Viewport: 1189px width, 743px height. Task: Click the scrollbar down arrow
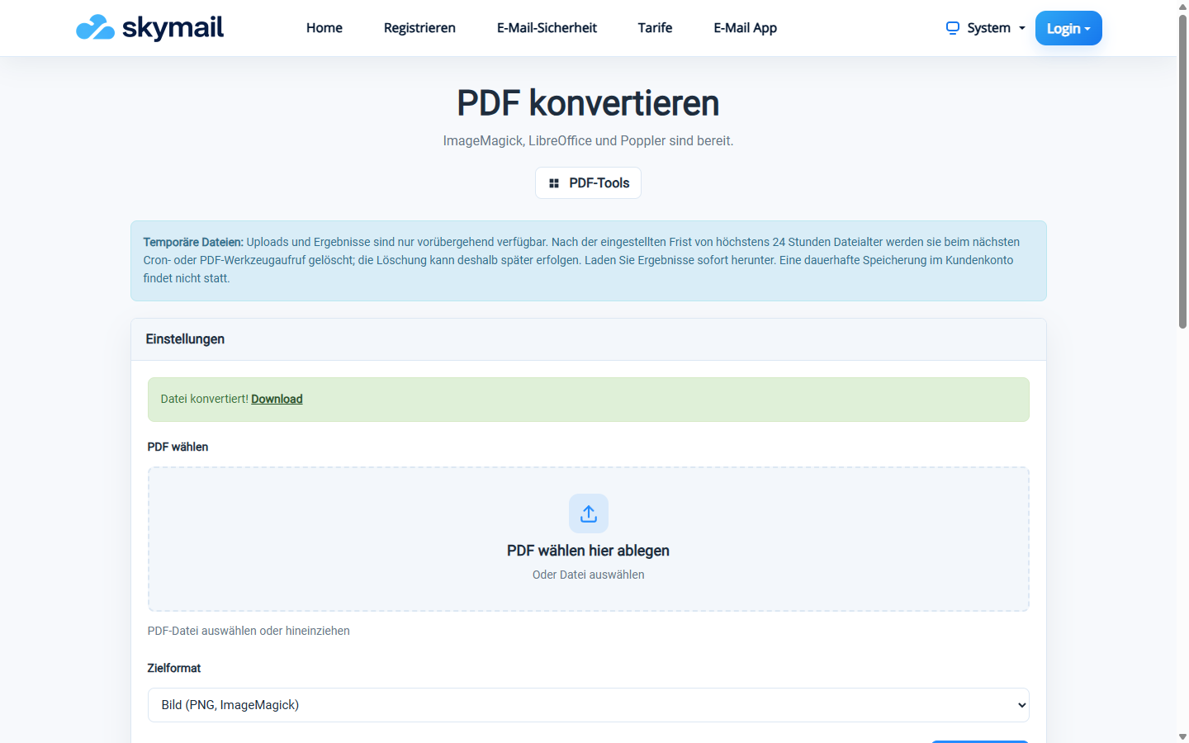click(x=1182, y=736)
